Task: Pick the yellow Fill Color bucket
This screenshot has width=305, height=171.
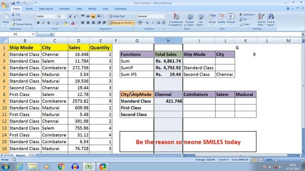Action: pos(66,23)
